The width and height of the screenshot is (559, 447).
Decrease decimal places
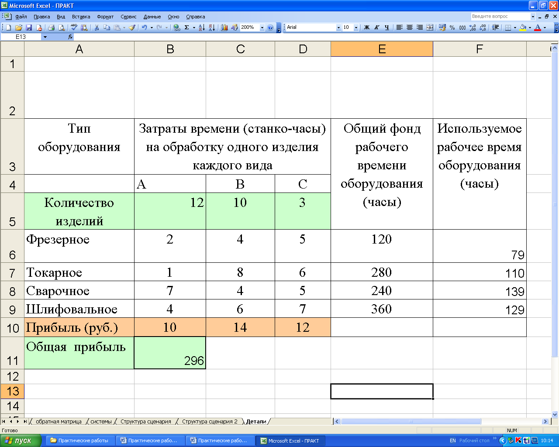(x=483, y=28)
